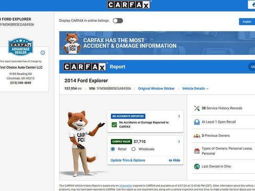Viewport: 255px width, 191px height.
Task: Expand the Vehicle Details dropdown
Action: pyautogui.click(x=195, y=89)
